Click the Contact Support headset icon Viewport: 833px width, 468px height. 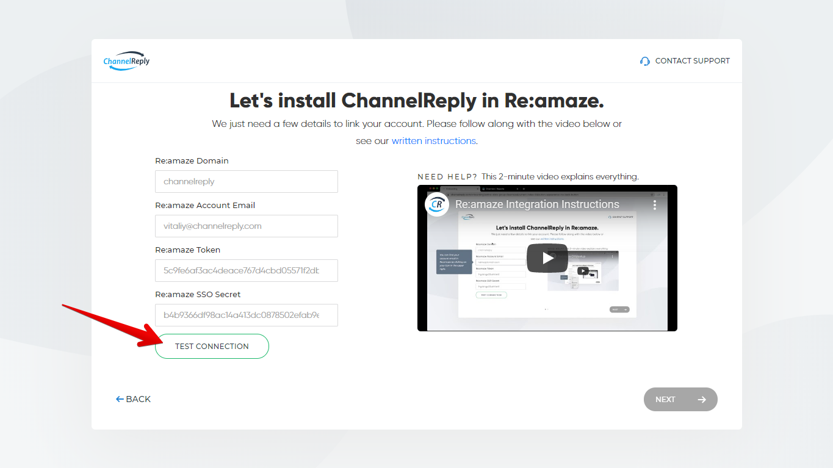tap(645, 61)
